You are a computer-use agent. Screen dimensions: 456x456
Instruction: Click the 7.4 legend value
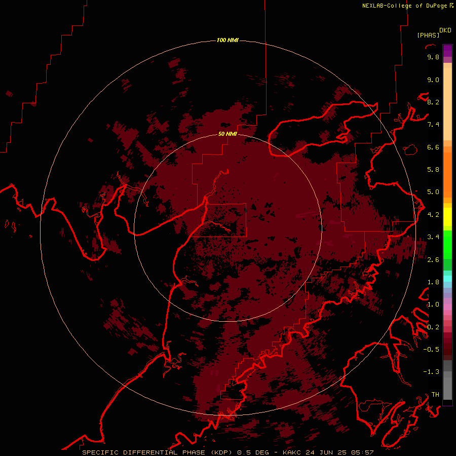[x=433, y=125]
